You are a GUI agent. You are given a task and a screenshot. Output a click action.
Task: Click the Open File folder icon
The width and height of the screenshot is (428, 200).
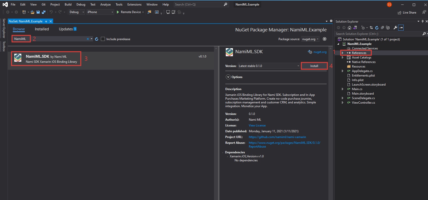pyautogui.click(x=33, y=12)
